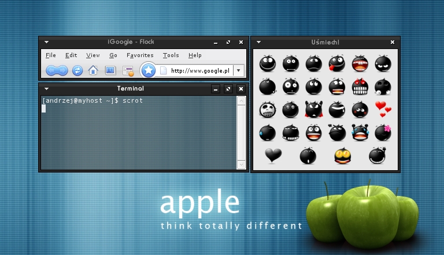Select the eye-rolling smiley looking up
Screen dimensions: 444x255
pyautogui.click(x=314, y=87)
